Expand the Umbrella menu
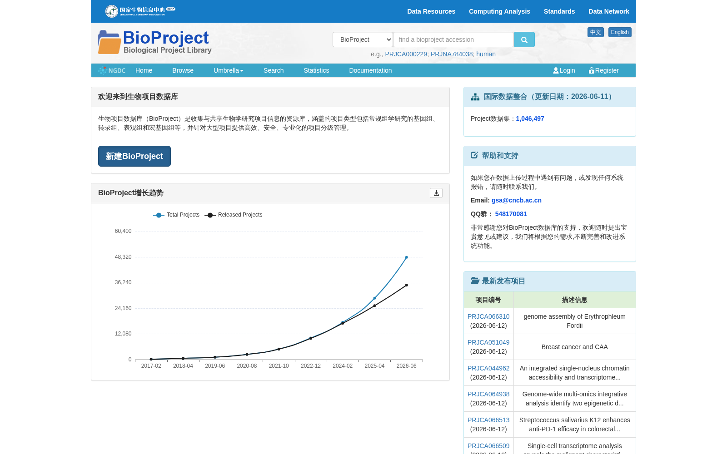Viewport: 727px width, 454px height. 229,70
